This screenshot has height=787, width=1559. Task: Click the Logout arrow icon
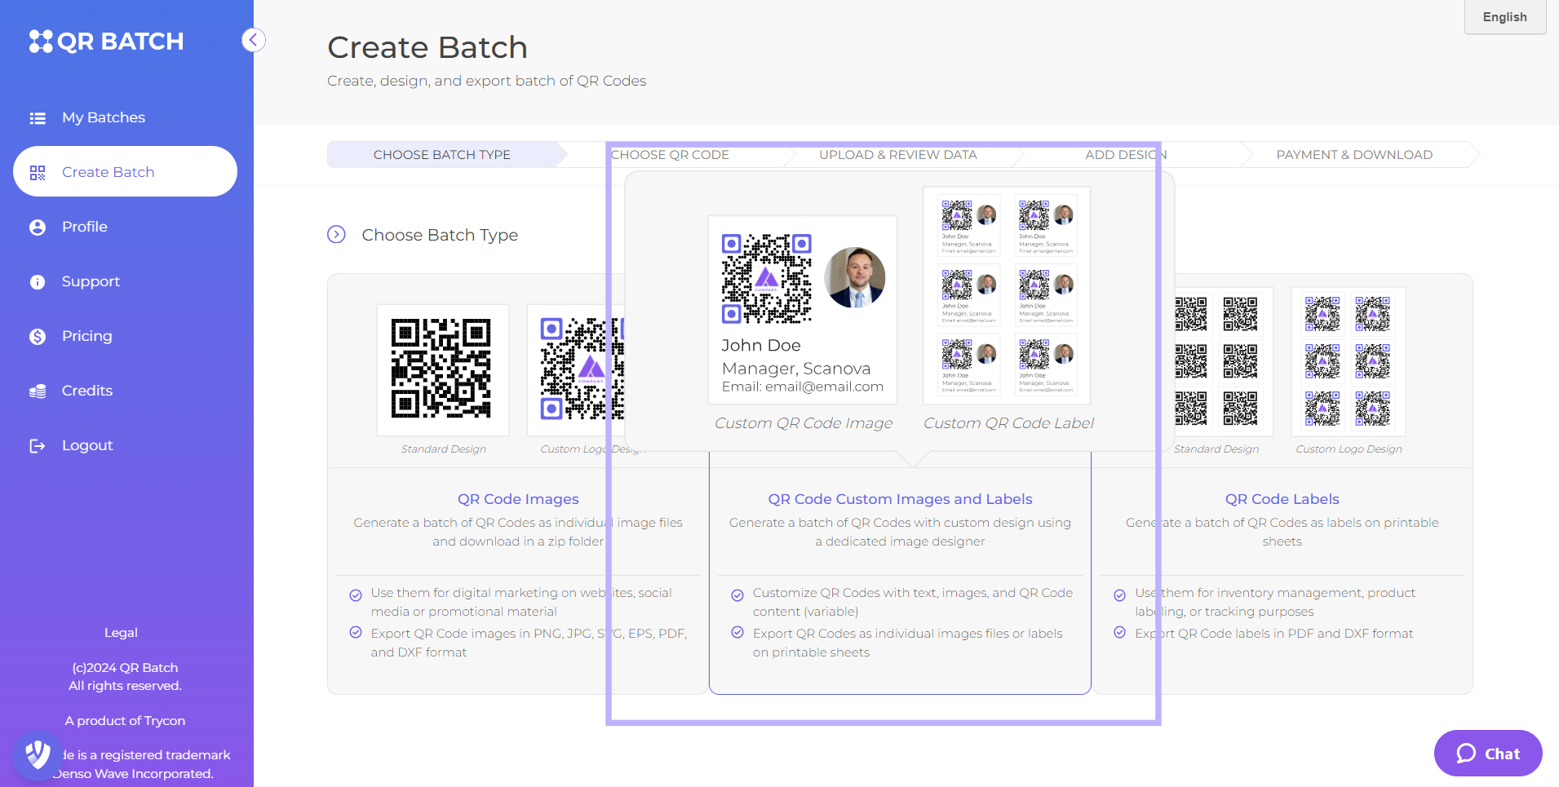coord(38,446)
